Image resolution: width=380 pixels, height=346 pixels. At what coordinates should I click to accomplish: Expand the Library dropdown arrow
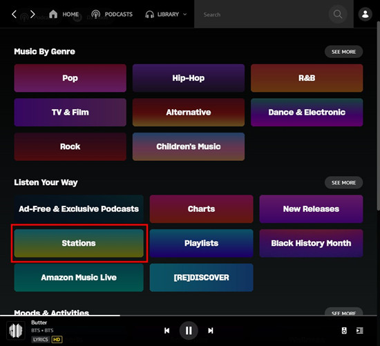click(x=184, y=15)
